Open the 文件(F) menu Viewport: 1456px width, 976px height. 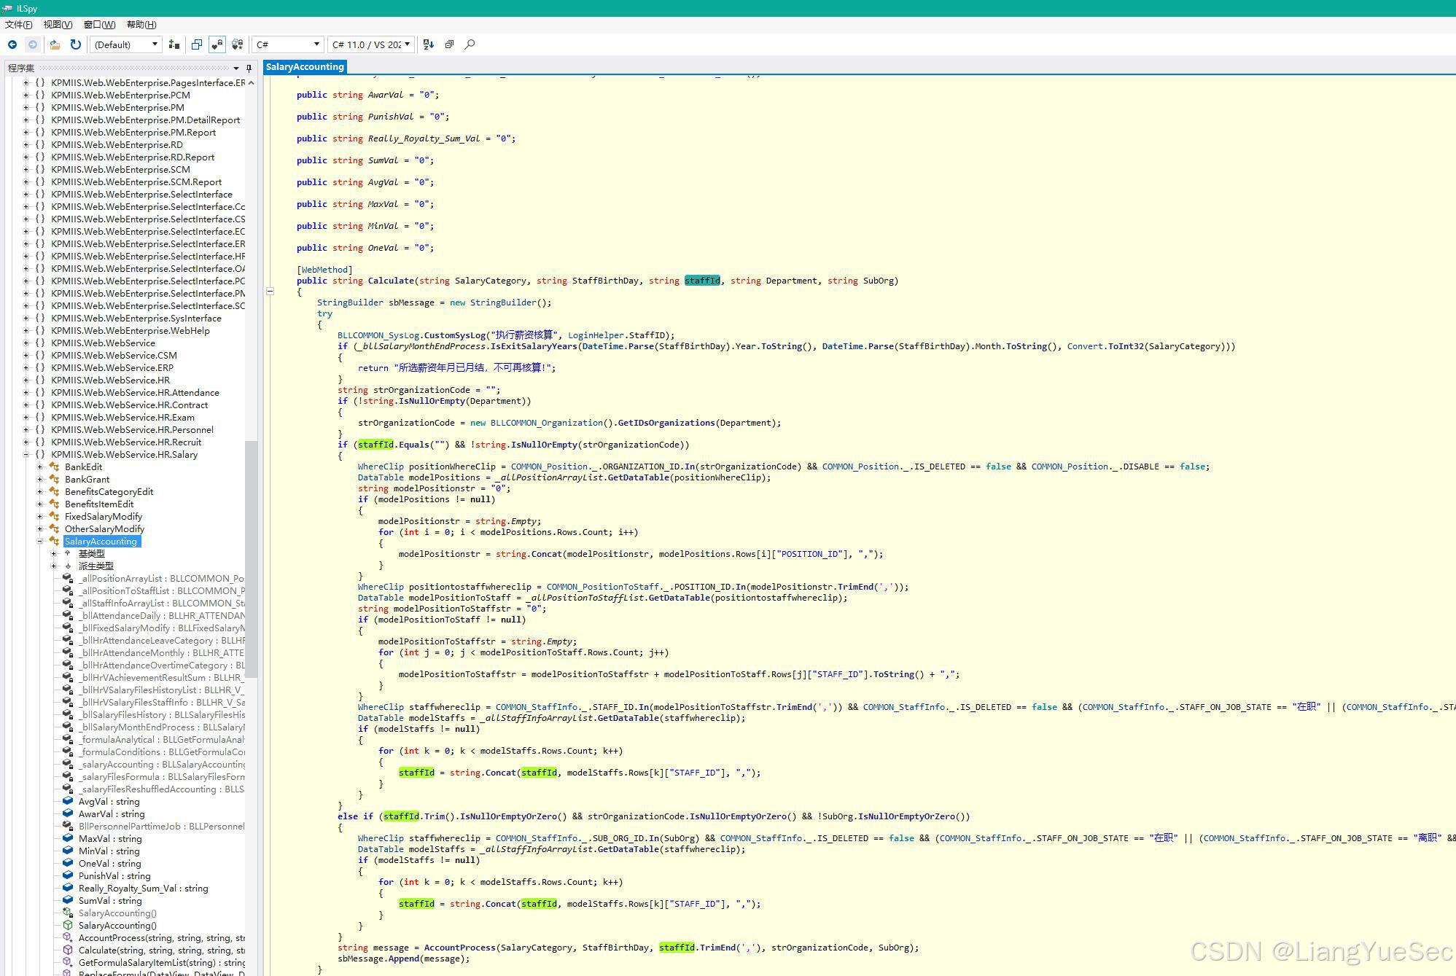(19, 25)
